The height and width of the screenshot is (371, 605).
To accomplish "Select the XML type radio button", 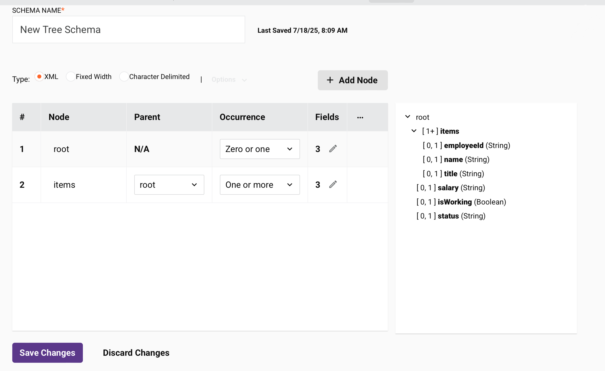I will (39, 76).
